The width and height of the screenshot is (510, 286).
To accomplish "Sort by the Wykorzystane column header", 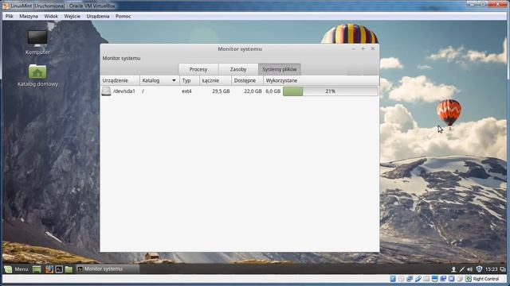I will tap(321, 80).
